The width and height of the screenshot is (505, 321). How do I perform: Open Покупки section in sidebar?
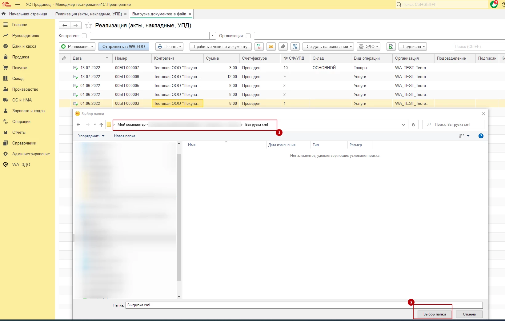click(20, 68)
